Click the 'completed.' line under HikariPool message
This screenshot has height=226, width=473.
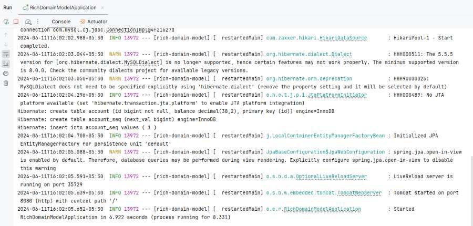tap(35, 46)
